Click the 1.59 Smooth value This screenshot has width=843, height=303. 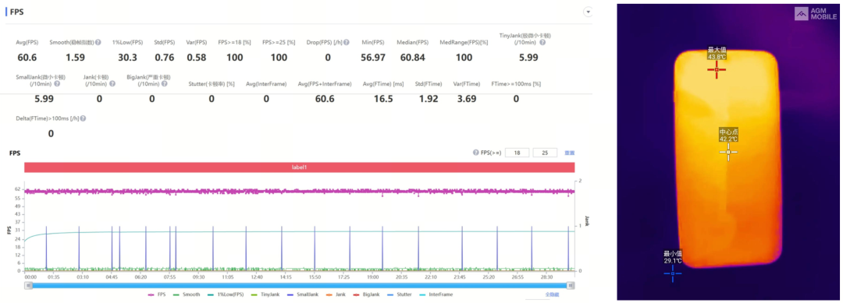click(x=75, y=58)
